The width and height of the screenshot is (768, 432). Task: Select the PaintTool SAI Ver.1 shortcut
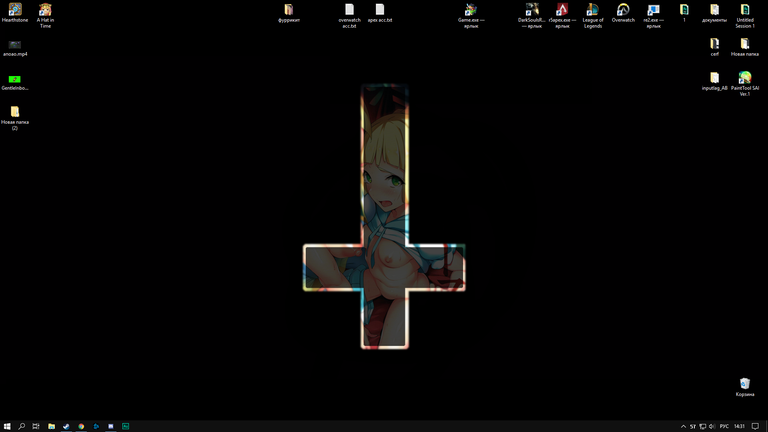point(745,84)
